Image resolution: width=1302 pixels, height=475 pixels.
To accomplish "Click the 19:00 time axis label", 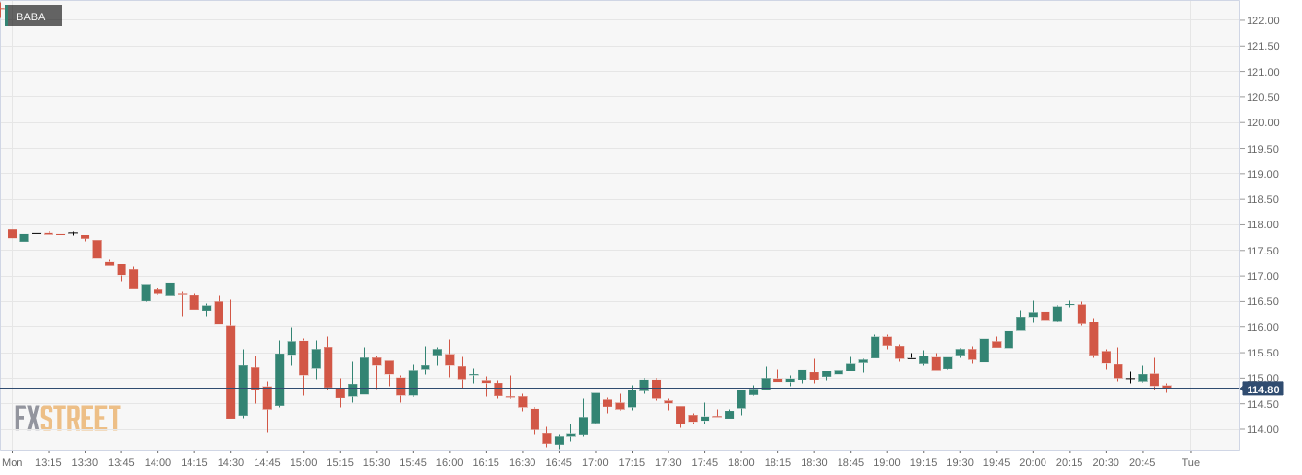I will point(886,462).
